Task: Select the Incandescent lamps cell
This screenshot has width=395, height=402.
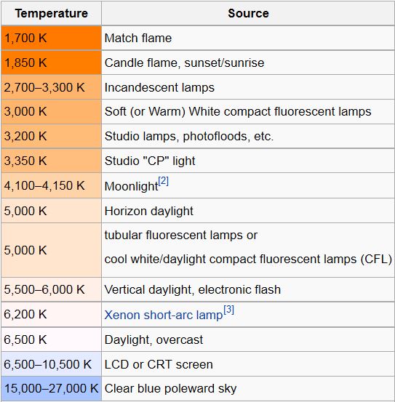Action: tap(248, 87)
